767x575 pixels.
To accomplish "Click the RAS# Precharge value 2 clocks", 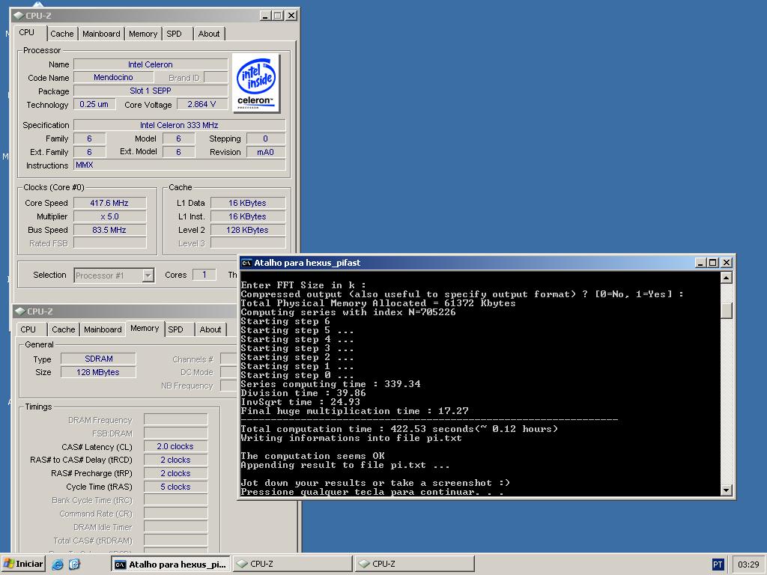I will 175,473.
